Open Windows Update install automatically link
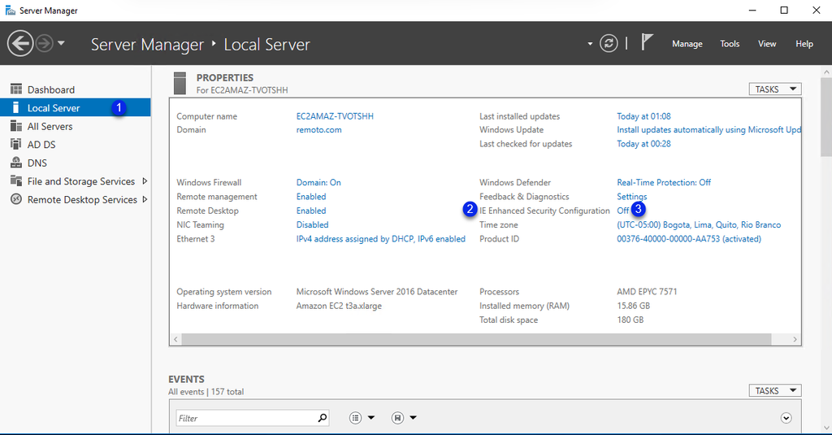The width and height of the screenshot is (832, 435). (x=708, y=129)
